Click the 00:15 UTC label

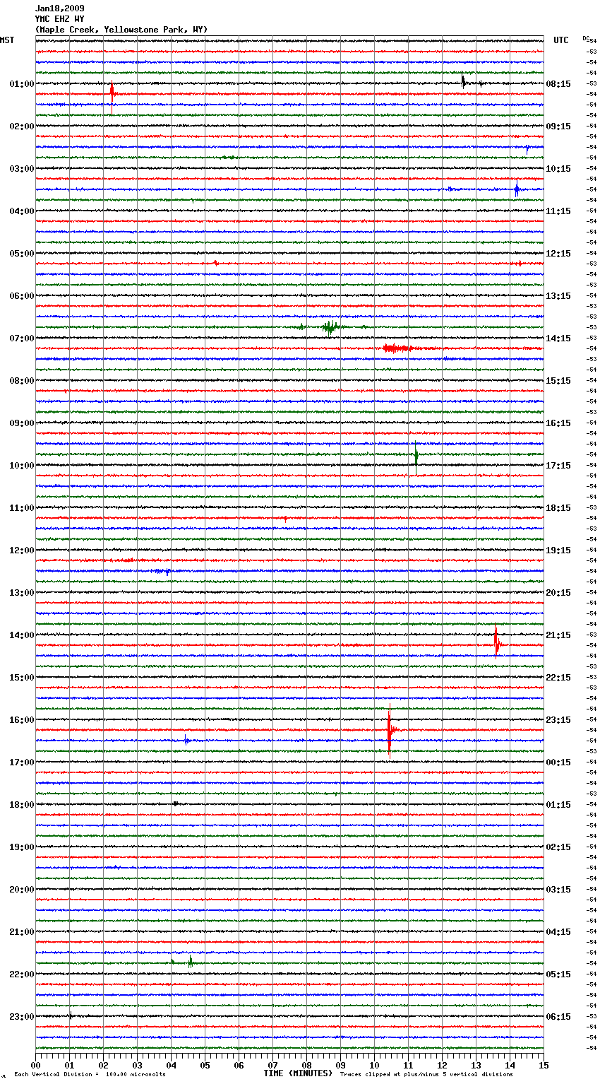point(558,762)
